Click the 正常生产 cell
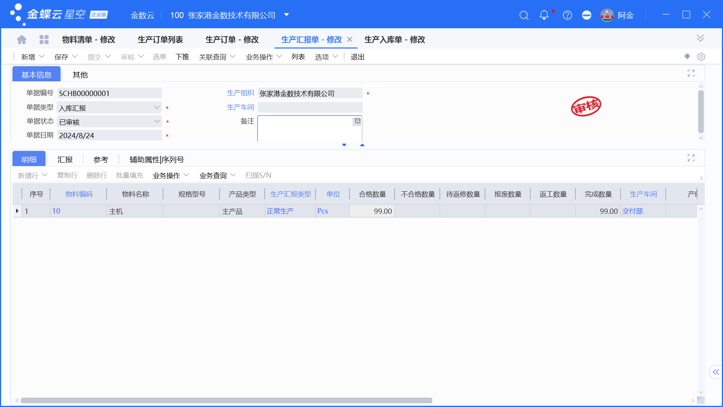 coord(290,211)
